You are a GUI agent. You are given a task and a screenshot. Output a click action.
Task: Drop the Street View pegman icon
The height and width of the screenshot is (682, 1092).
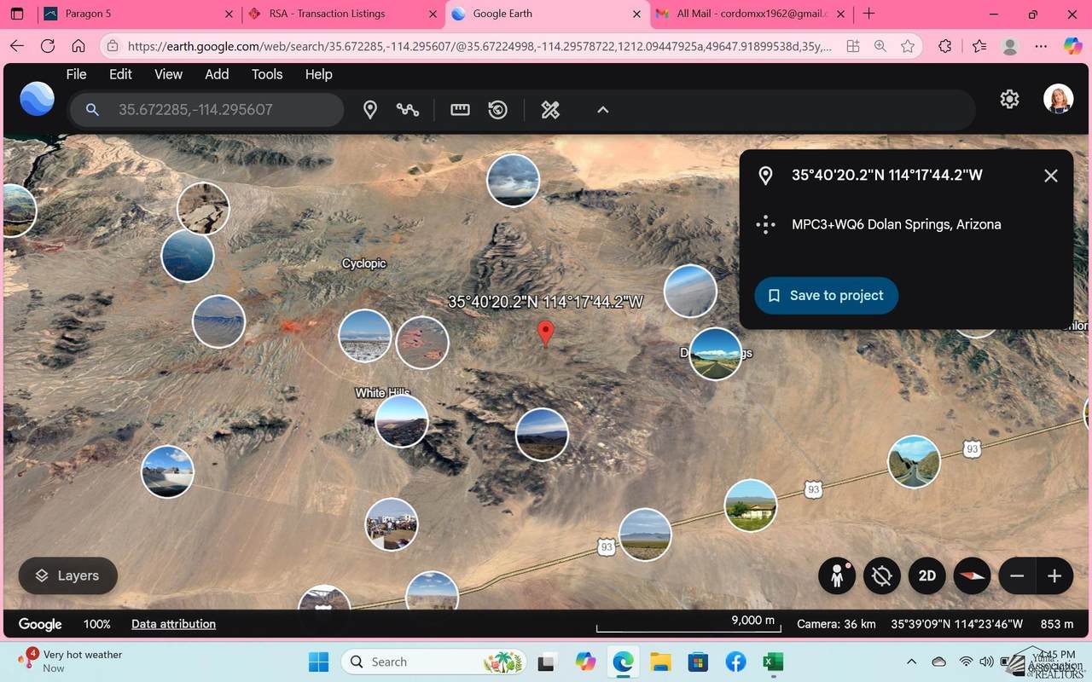837,576
